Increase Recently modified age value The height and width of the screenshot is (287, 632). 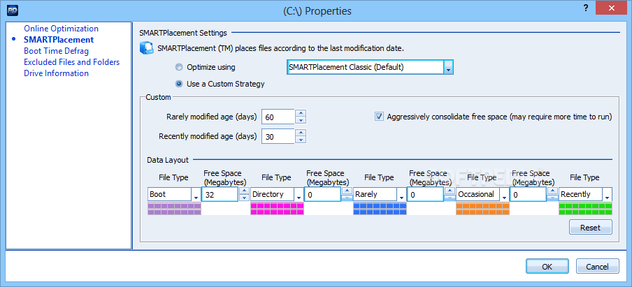[x=301, y=133]
